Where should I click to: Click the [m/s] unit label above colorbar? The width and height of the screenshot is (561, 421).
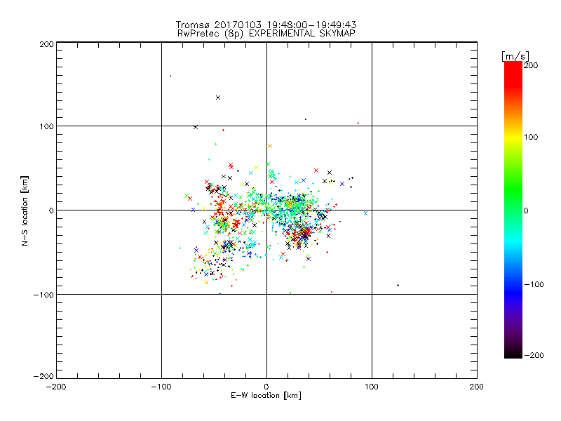[515, 56]
